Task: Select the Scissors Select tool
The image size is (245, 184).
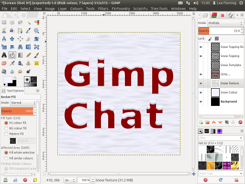Action: pyautogui.click(x=4, y=31)
